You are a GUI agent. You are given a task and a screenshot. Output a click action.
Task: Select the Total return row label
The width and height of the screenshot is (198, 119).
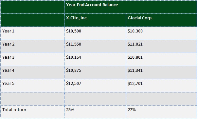[x=14, y=109]
